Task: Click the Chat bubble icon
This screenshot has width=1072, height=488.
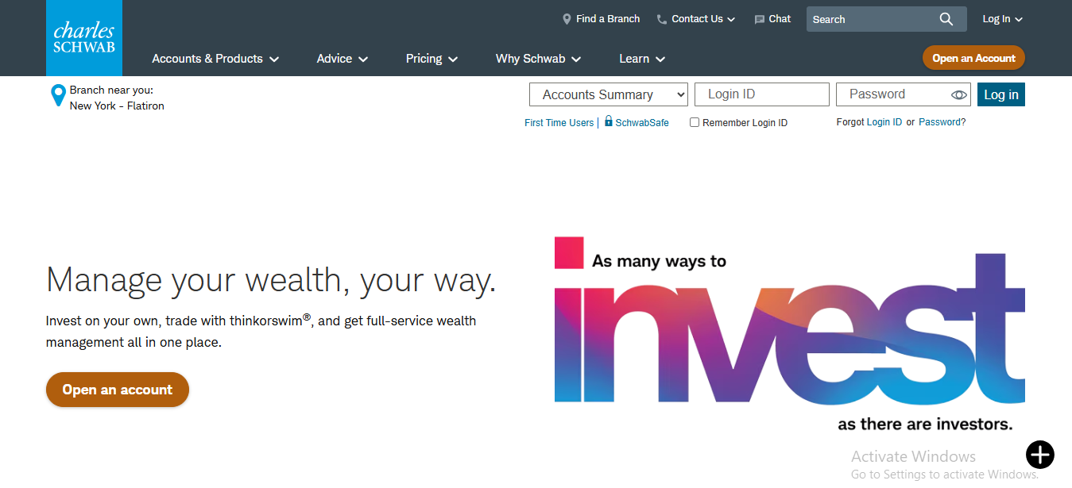Action: tap(760, 19)
